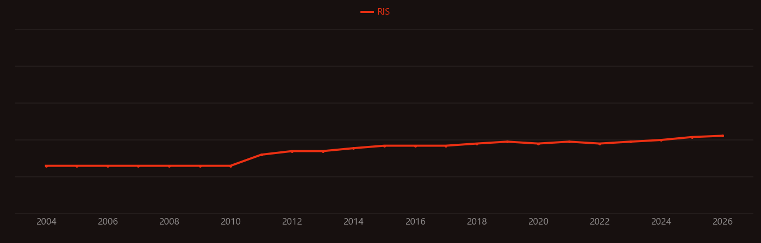Screen dimensions: 761x243
Task: Toggle the RIS series legend entry
Action: [376, 12]
